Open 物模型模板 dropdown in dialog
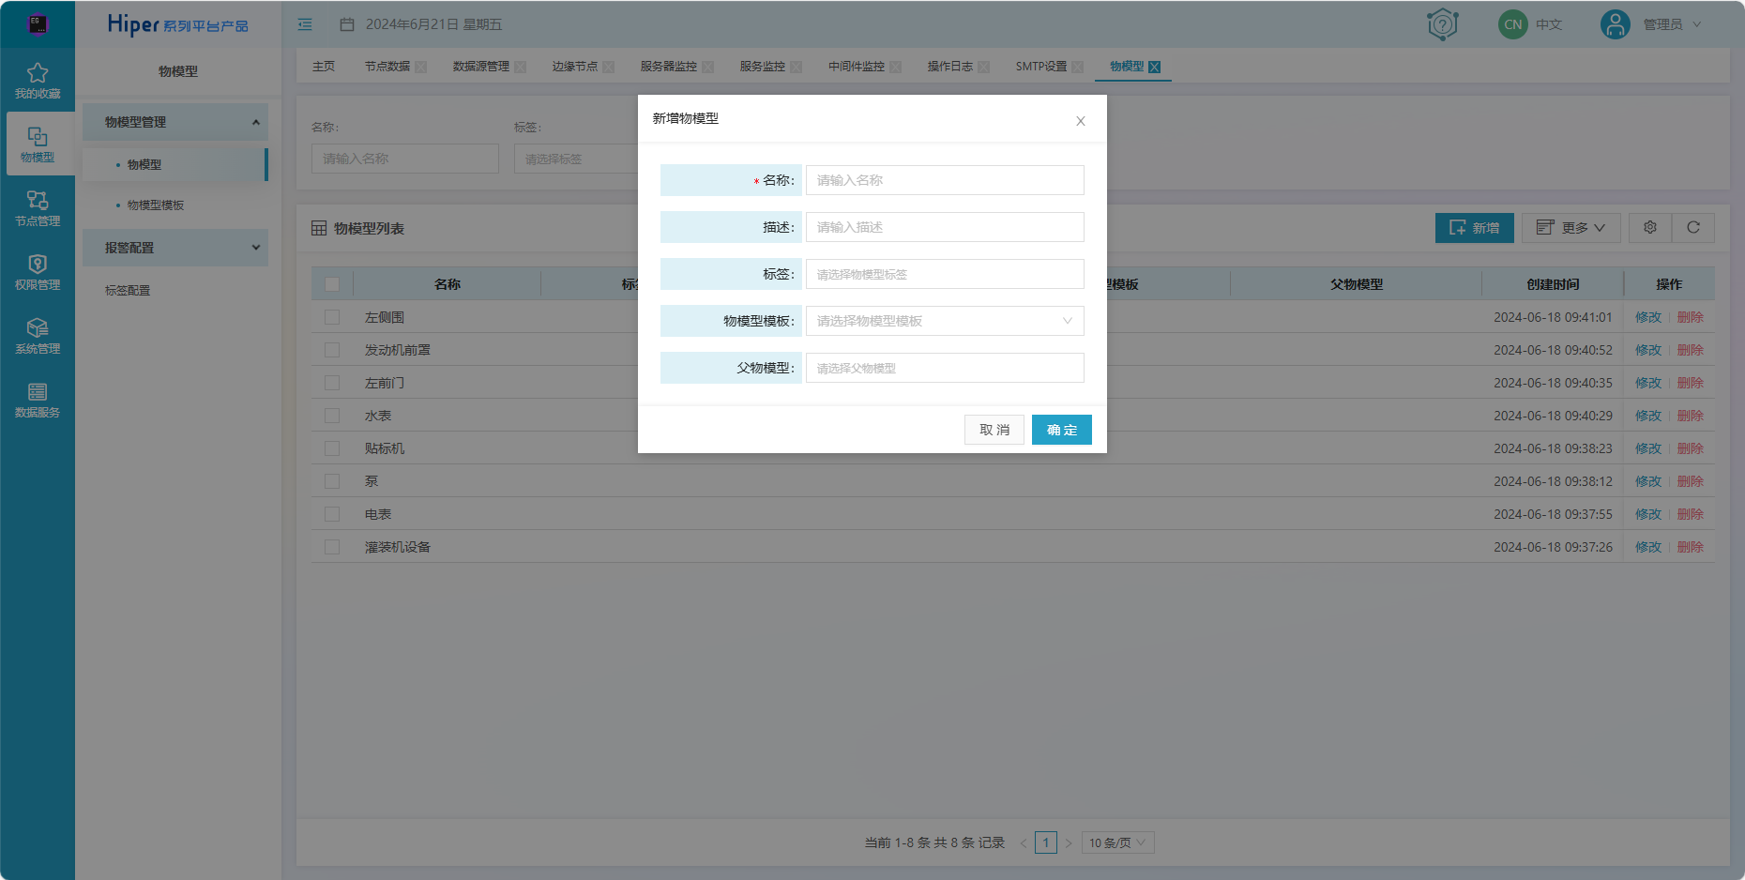 [945, 321]
